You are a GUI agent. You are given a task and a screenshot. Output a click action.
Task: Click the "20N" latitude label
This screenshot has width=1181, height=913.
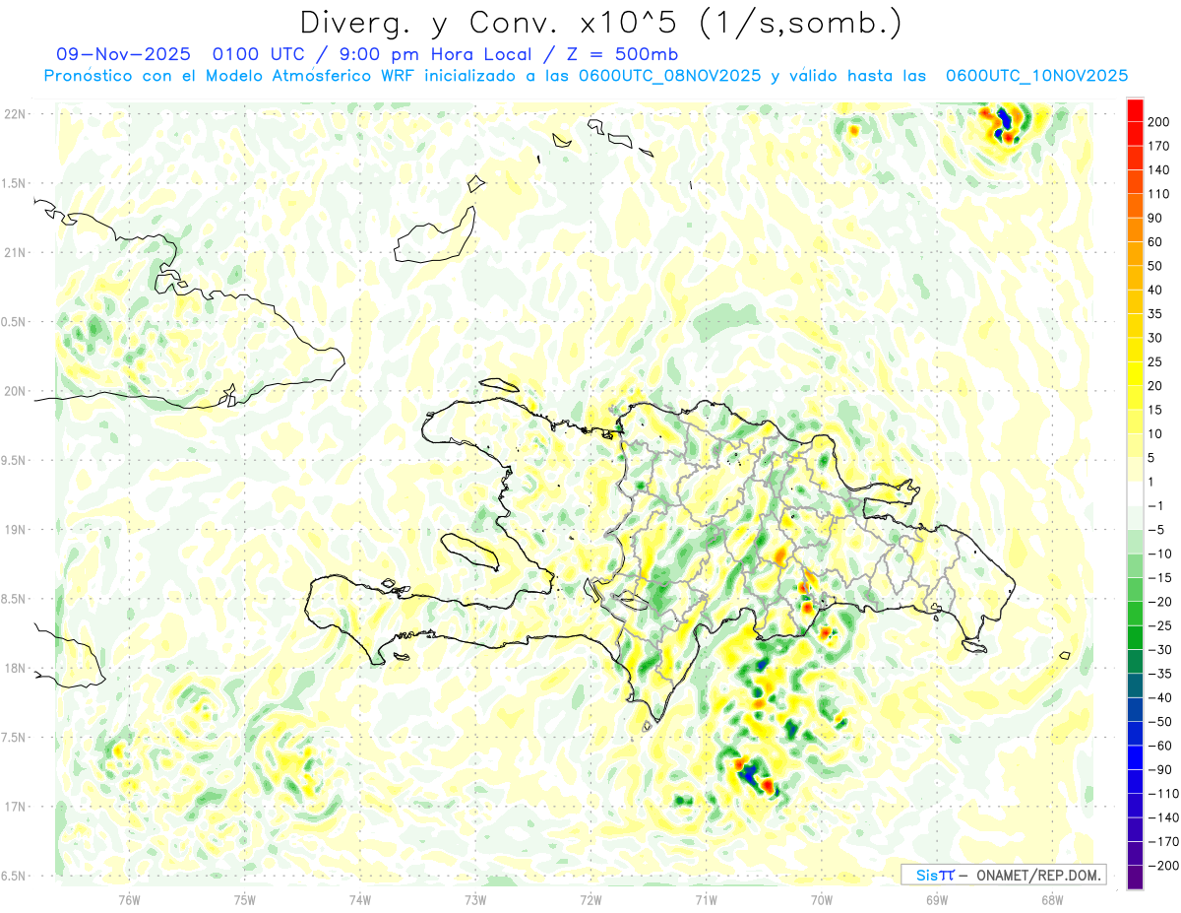[17, 391]
